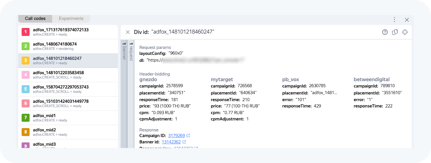Screen dimensions: 431x163
Task: Select call code adfox_148101218460247
Action: 68,61
